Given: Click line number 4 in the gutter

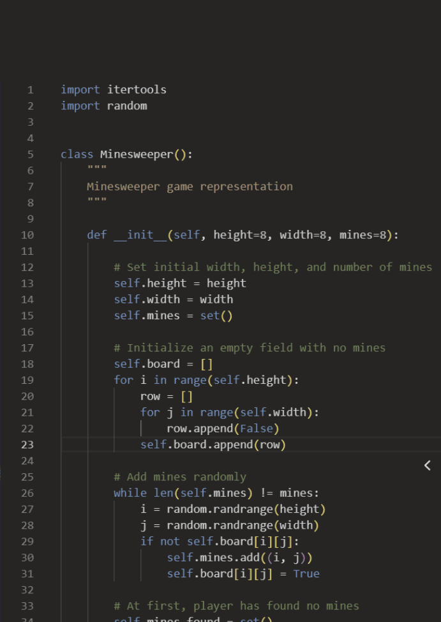Looking at the screenshot, I should tap(31, 139).
